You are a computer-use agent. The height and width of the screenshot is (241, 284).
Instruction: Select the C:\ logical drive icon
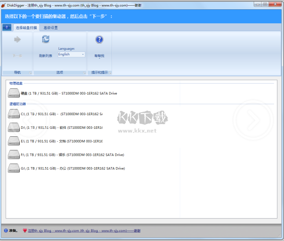coord(14,114)
